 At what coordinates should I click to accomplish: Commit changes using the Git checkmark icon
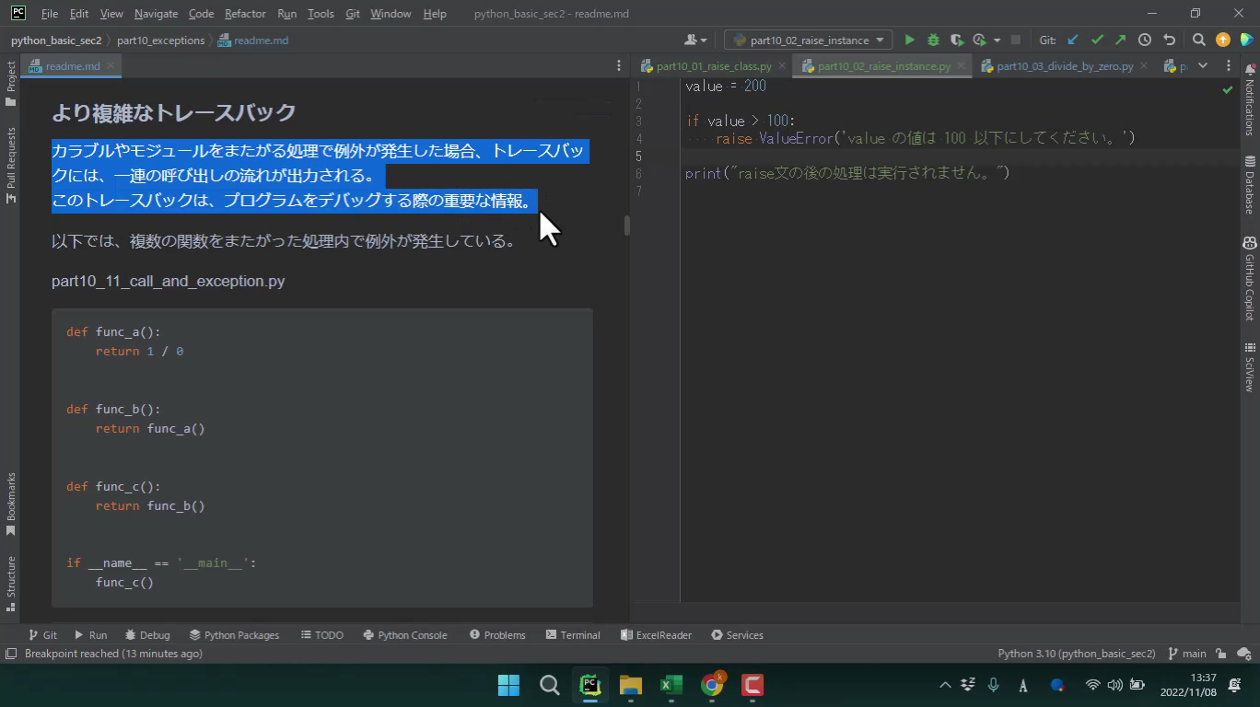[x=1097, y=40]
